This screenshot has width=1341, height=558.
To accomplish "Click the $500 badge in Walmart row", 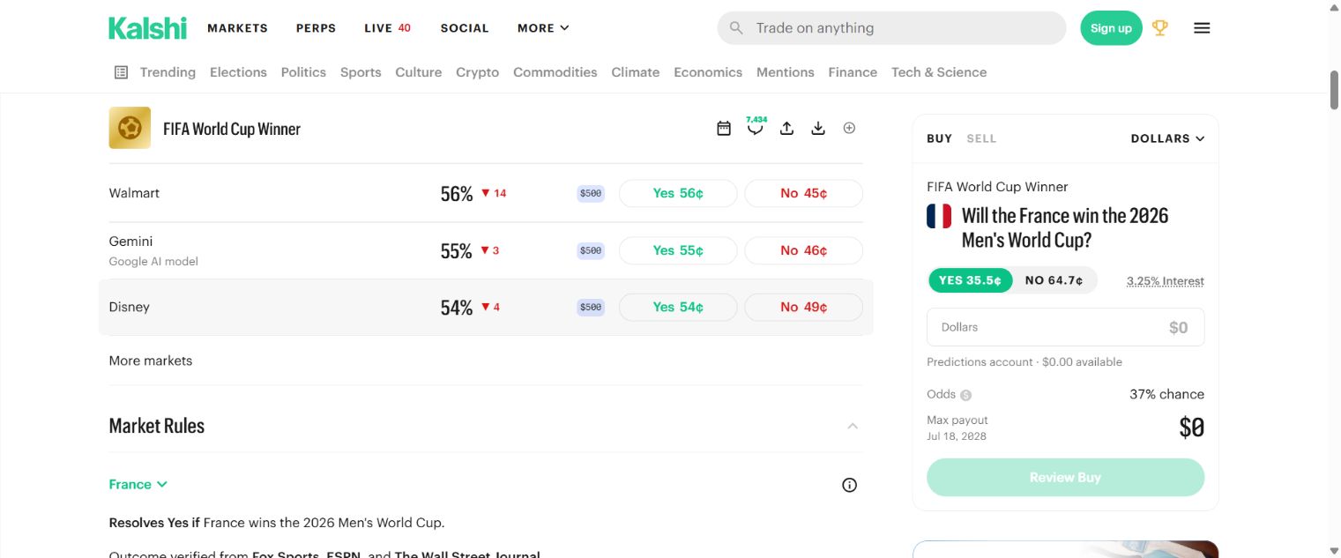I will point(591,193).
